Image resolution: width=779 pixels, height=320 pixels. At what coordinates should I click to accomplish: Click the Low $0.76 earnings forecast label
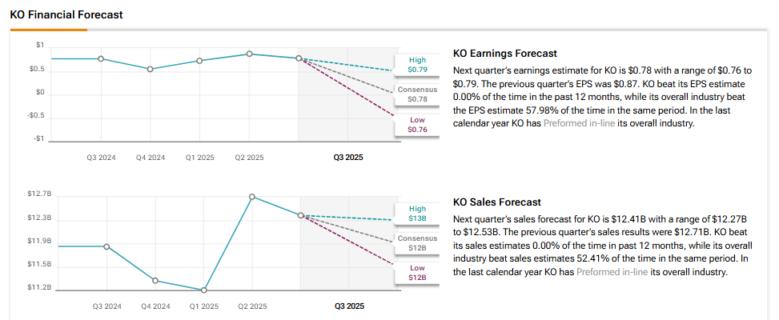coord(417,124)
